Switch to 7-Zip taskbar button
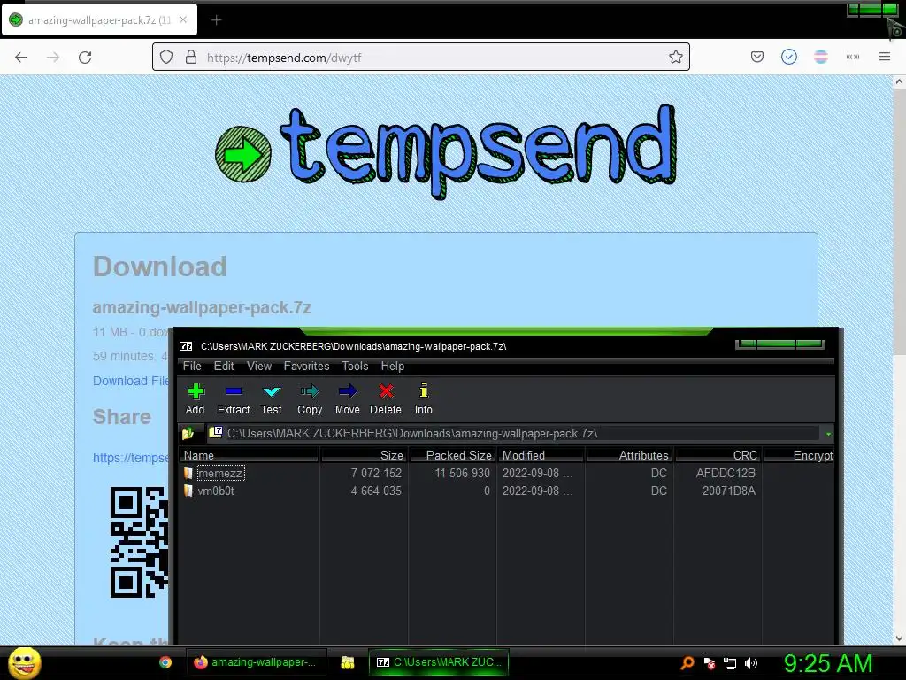Screen dimensions: 906x680 coord(439,662)
